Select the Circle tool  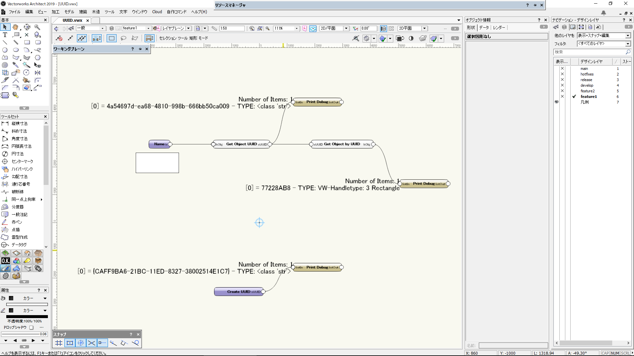click(x=5, y=50)
